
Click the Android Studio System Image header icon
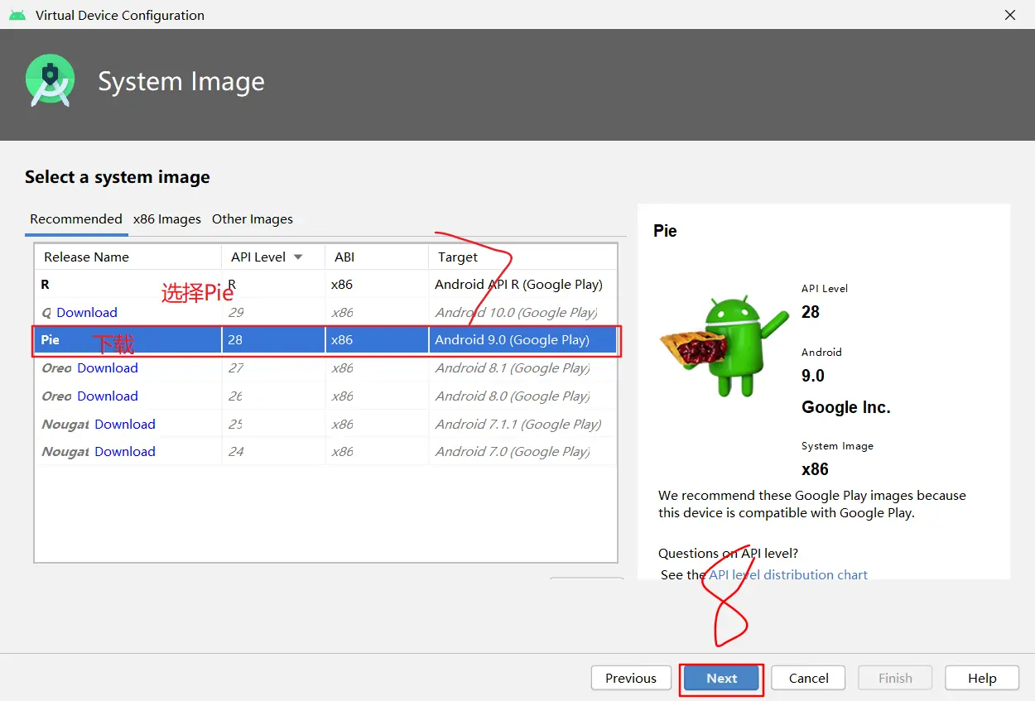click(51, 80)
